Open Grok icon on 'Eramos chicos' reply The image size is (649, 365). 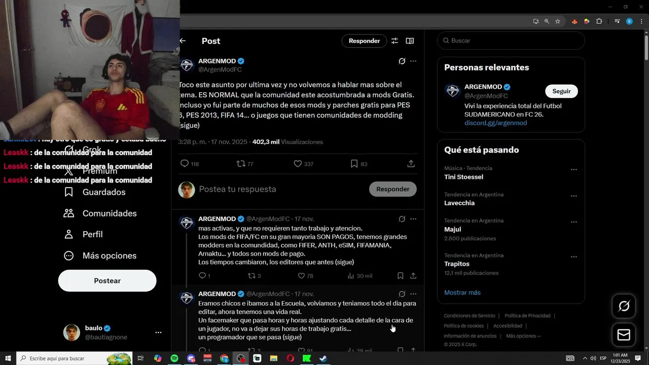402,294
